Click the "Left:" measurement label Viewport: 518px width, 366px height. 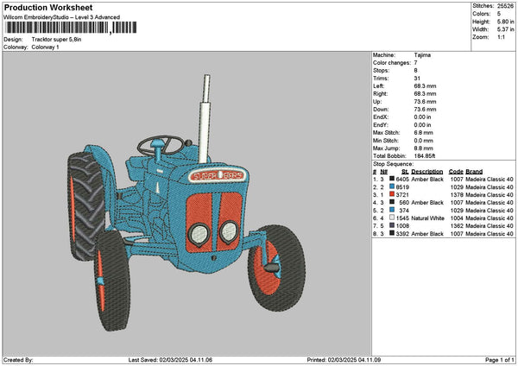coord(379,86)
